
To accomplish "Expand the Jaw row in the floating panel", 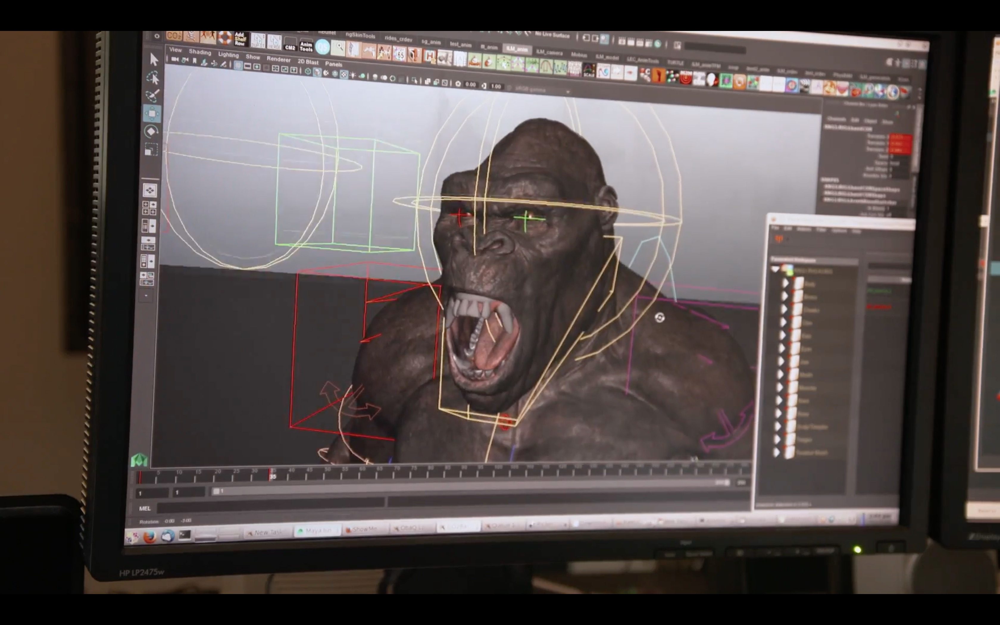I will (782, 361).
